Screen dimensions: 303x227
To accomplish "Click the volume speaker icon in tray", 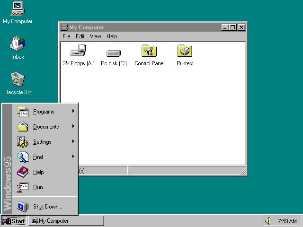I will pyautogui.click(x=268, y=221).
